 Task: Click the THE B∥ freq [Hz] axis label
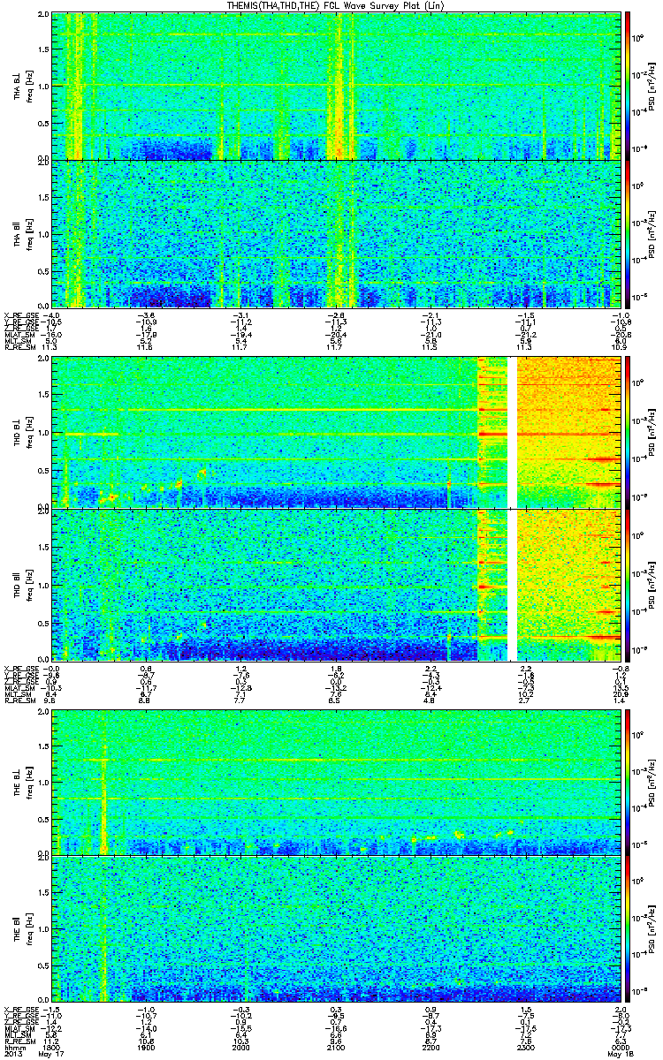point(28,929)
